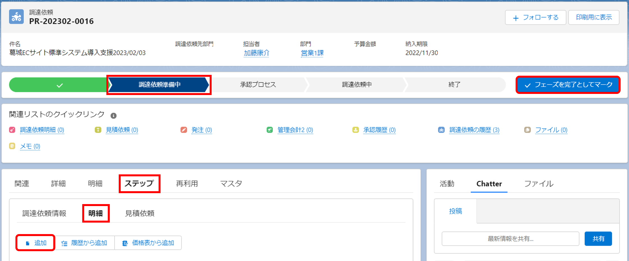This screenshot has width=629, height=261.
Task: Switch to the ファイル tab in right panel
Action: coord(539,184)
